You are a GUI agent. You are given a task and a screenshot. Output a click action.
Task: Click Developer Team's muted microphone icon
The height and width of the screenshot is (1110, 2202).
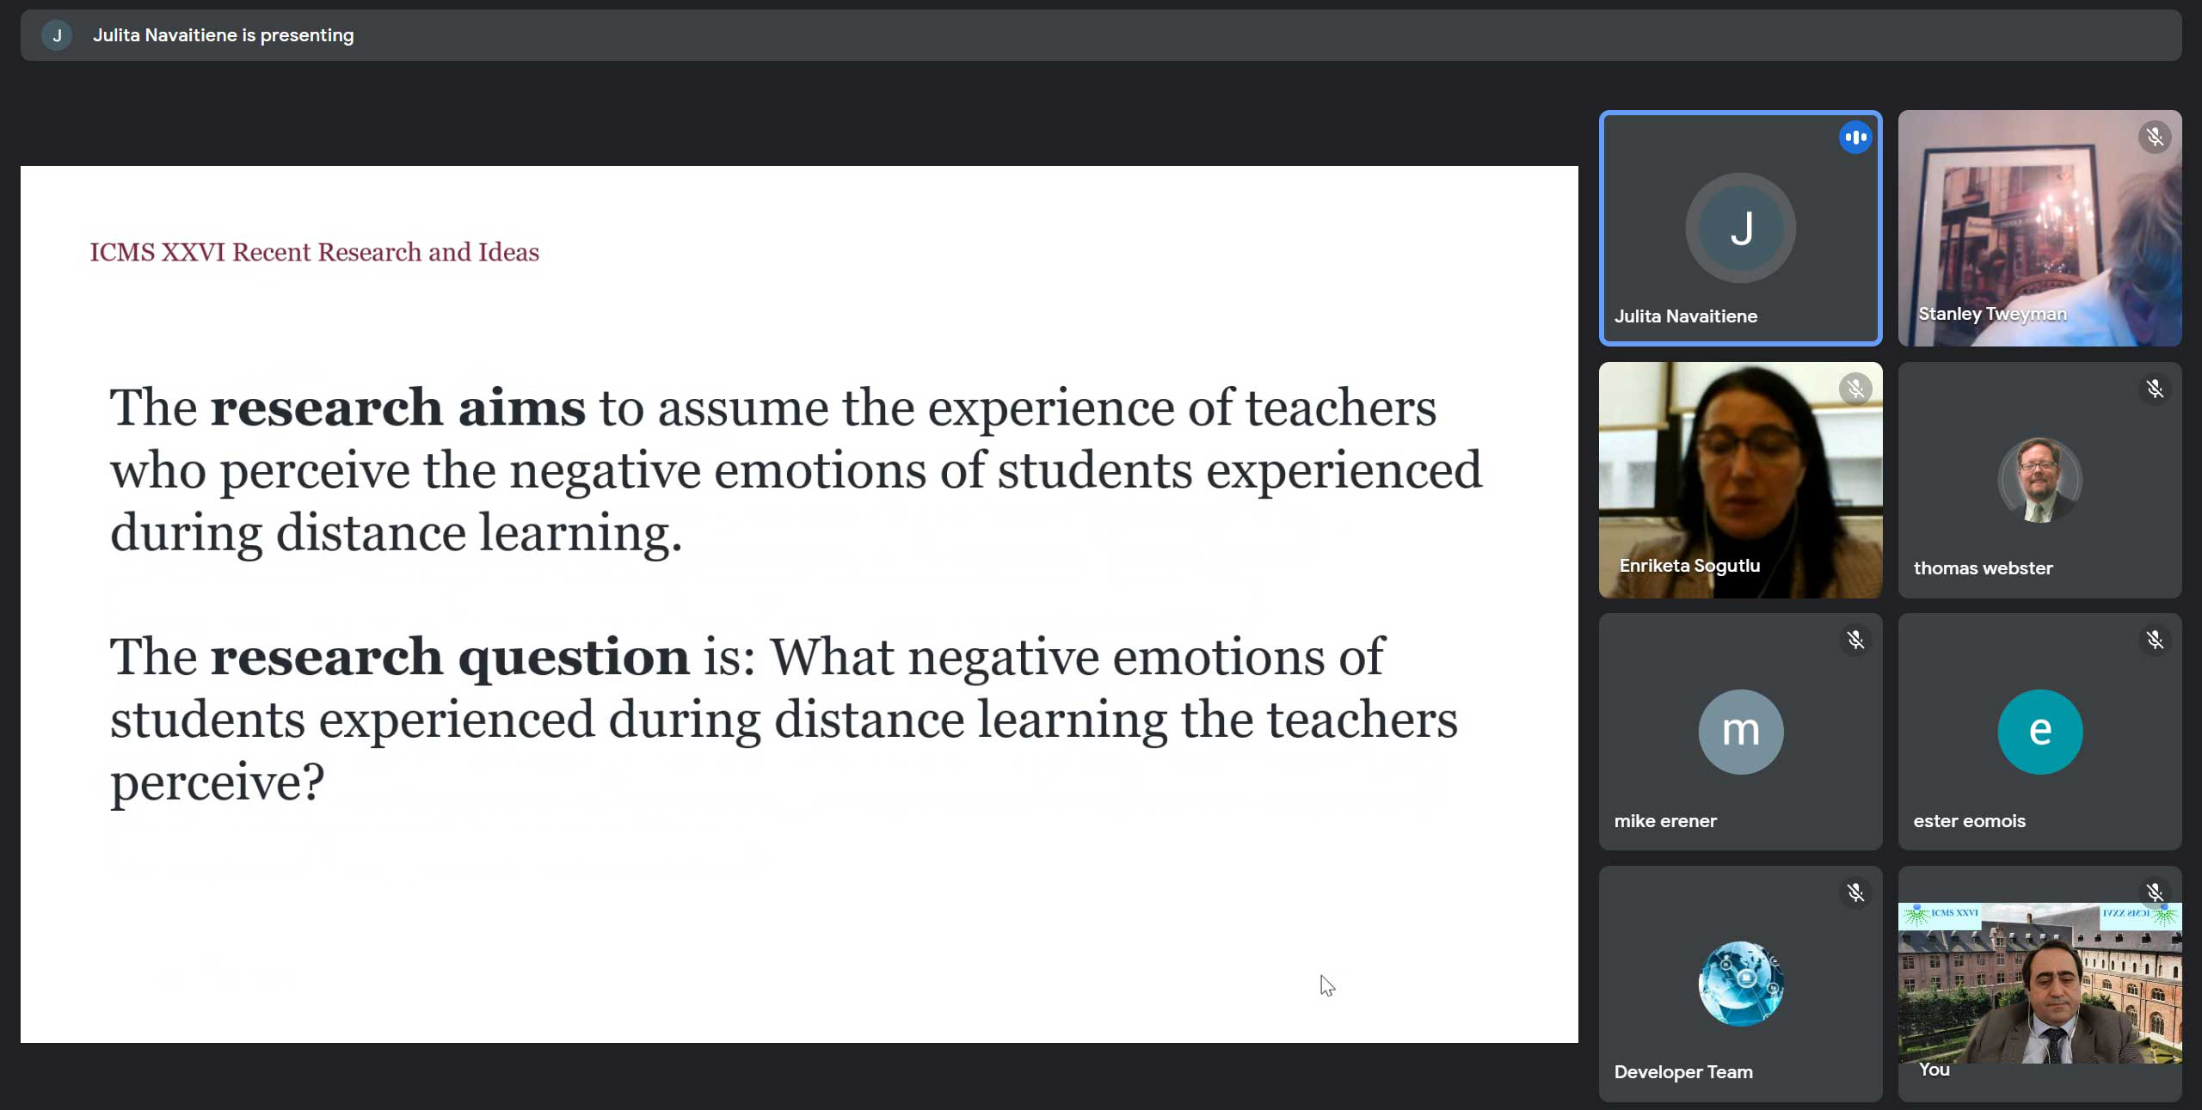click(x=1855, y=893)
